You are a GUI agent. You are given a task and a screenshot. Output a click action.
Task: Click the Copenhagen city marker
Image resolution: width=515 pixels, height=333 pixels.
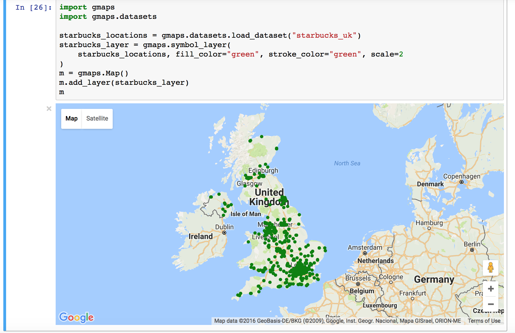click(x=462, y=182)
